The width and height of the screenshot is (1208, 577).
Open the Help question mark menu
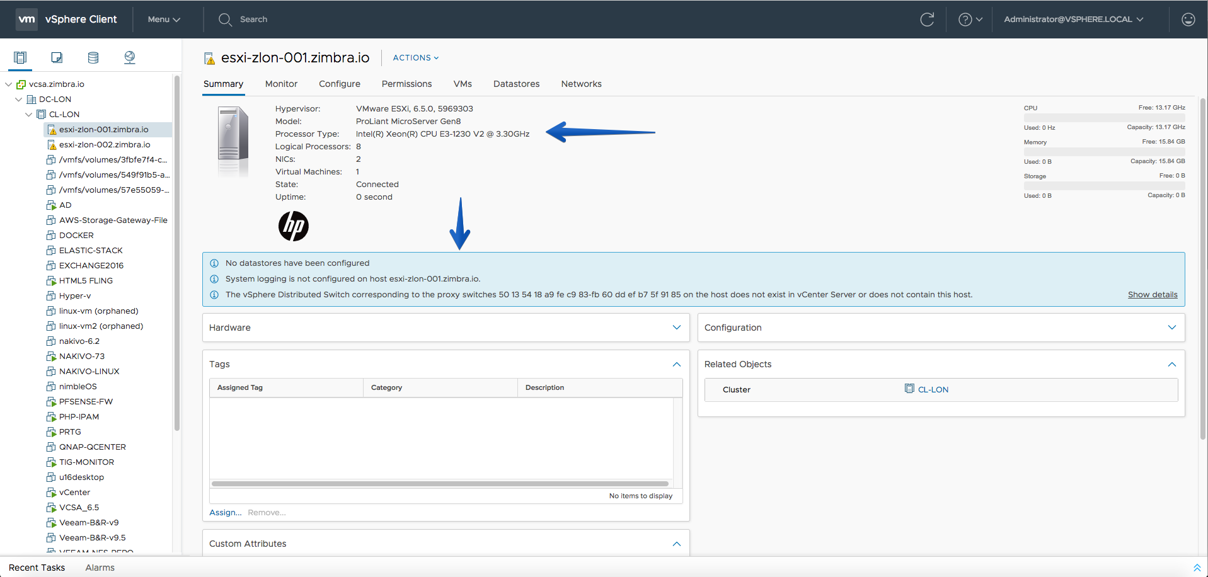coord(970,20)
